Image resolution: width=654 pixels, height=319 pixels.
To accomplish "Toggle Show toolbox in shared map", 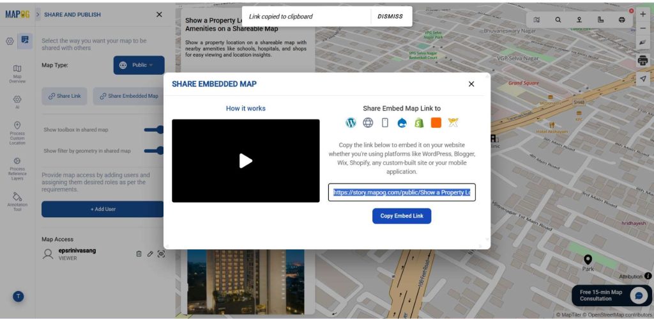I will pos(155,130).
